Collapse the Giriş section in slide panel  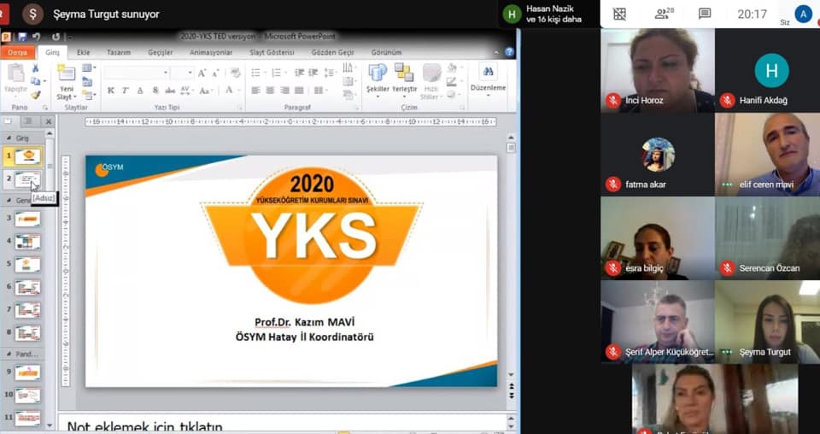coord(9,138)
